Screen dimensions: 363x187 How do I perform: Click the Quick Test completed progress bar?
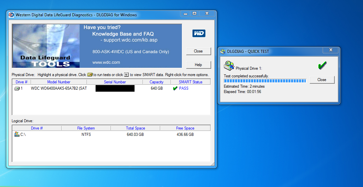point(265,81)
